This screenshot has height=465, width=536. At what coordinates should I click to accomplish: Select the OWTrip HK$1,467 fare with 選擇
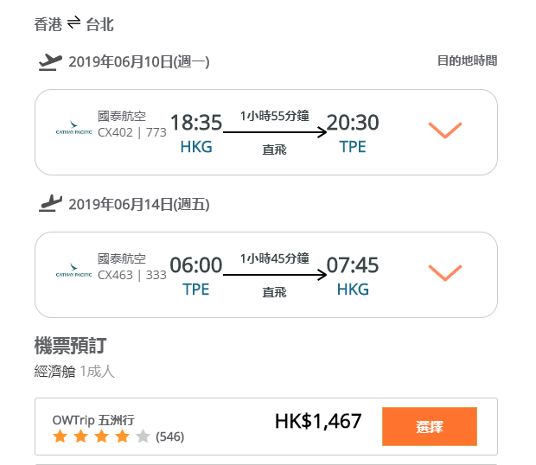click(430, 426)
